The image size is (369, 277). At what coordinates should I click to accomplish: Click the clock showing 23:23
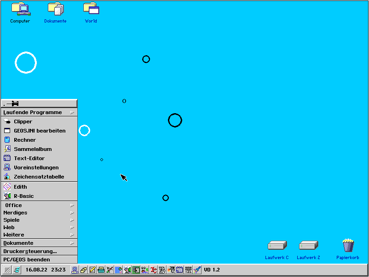(x=58, y=270)
